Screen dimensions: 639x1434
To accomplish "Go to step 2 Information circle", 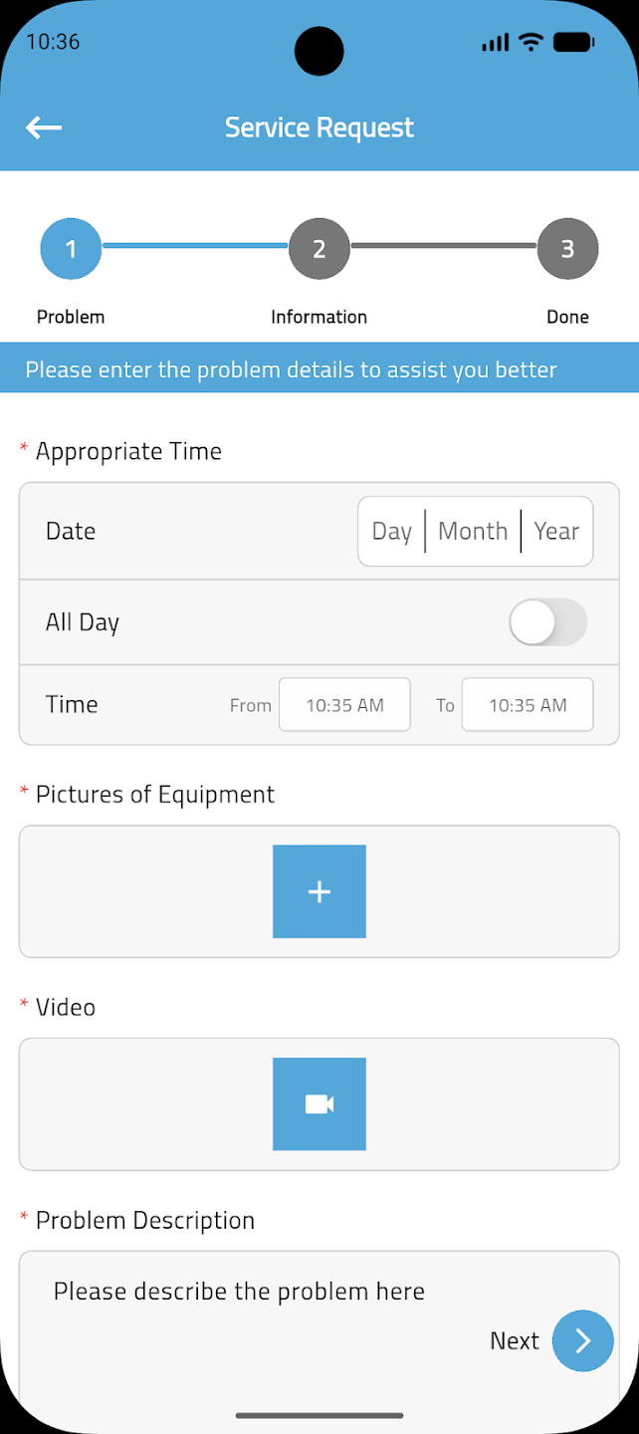I will click(x=319, y=249).
